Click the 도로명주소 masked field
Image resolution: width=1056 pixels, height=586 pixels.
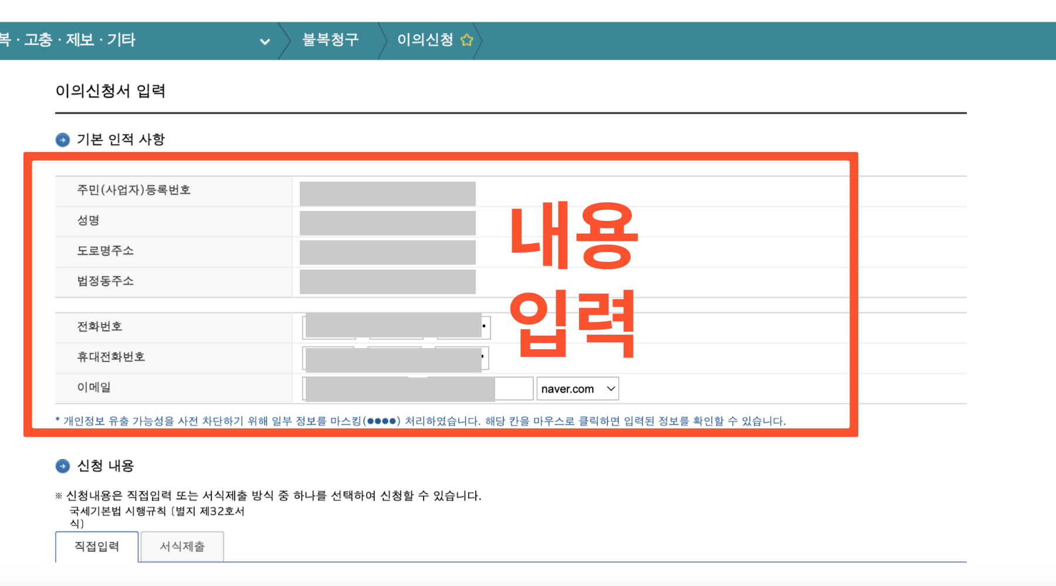click(x=387, y=251)
